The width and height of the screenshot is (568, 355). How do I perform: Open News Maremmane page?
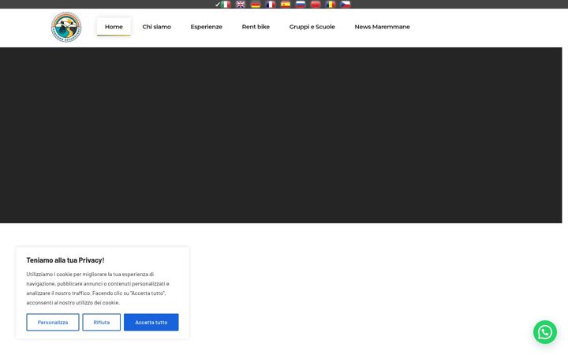click(382, 27)
